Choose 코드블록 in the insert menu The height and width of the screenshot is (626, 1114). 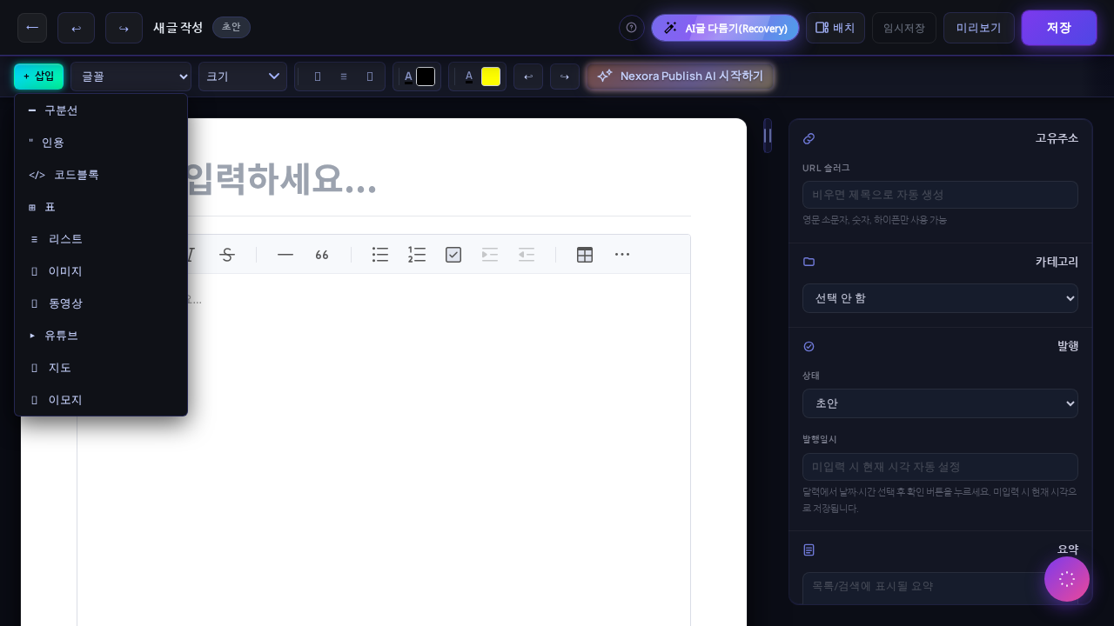(101, 175)
